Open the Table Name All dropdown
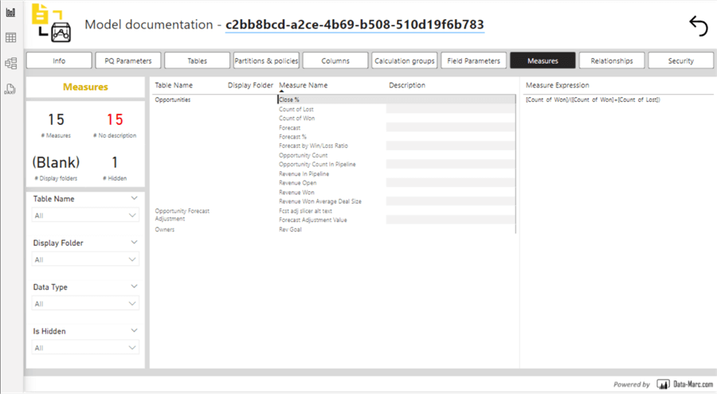This screenshot has width=717, height=394. pyautogui.click(x=85, y=215)
